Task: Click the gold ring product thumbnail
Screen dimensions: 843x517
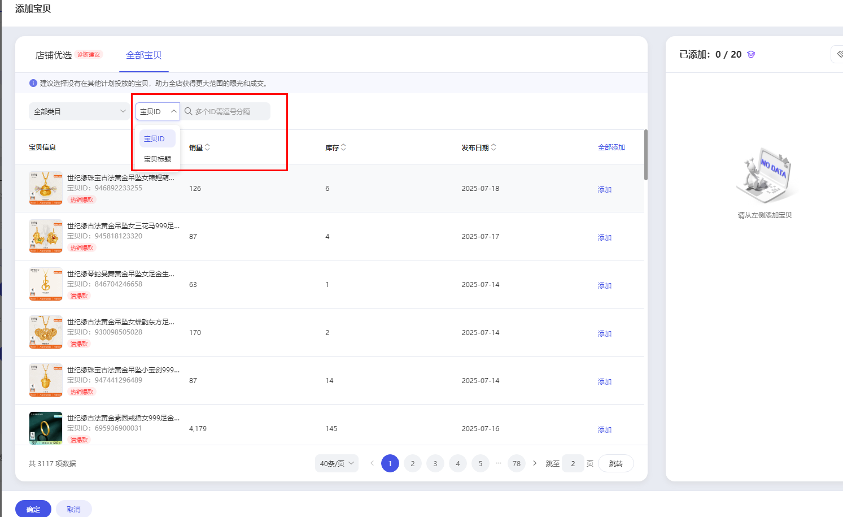Action: 46,428
